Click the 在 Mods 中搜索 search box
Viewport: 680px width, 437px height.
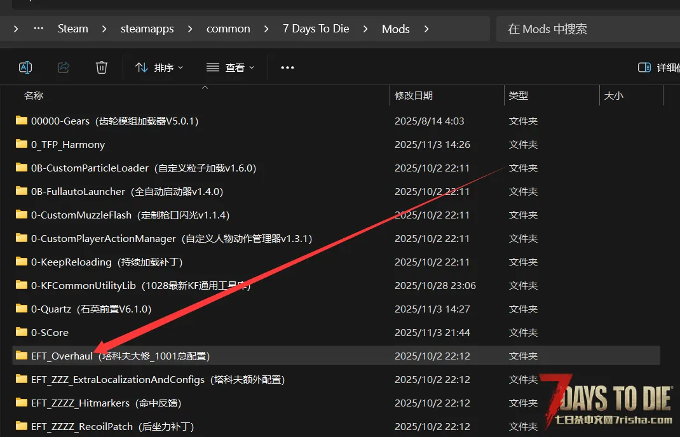tap(585, 29)
